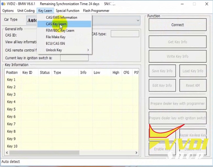The image size is (213, 167).
Task: Close the Key Learn menu
Action: coord(45,11)
